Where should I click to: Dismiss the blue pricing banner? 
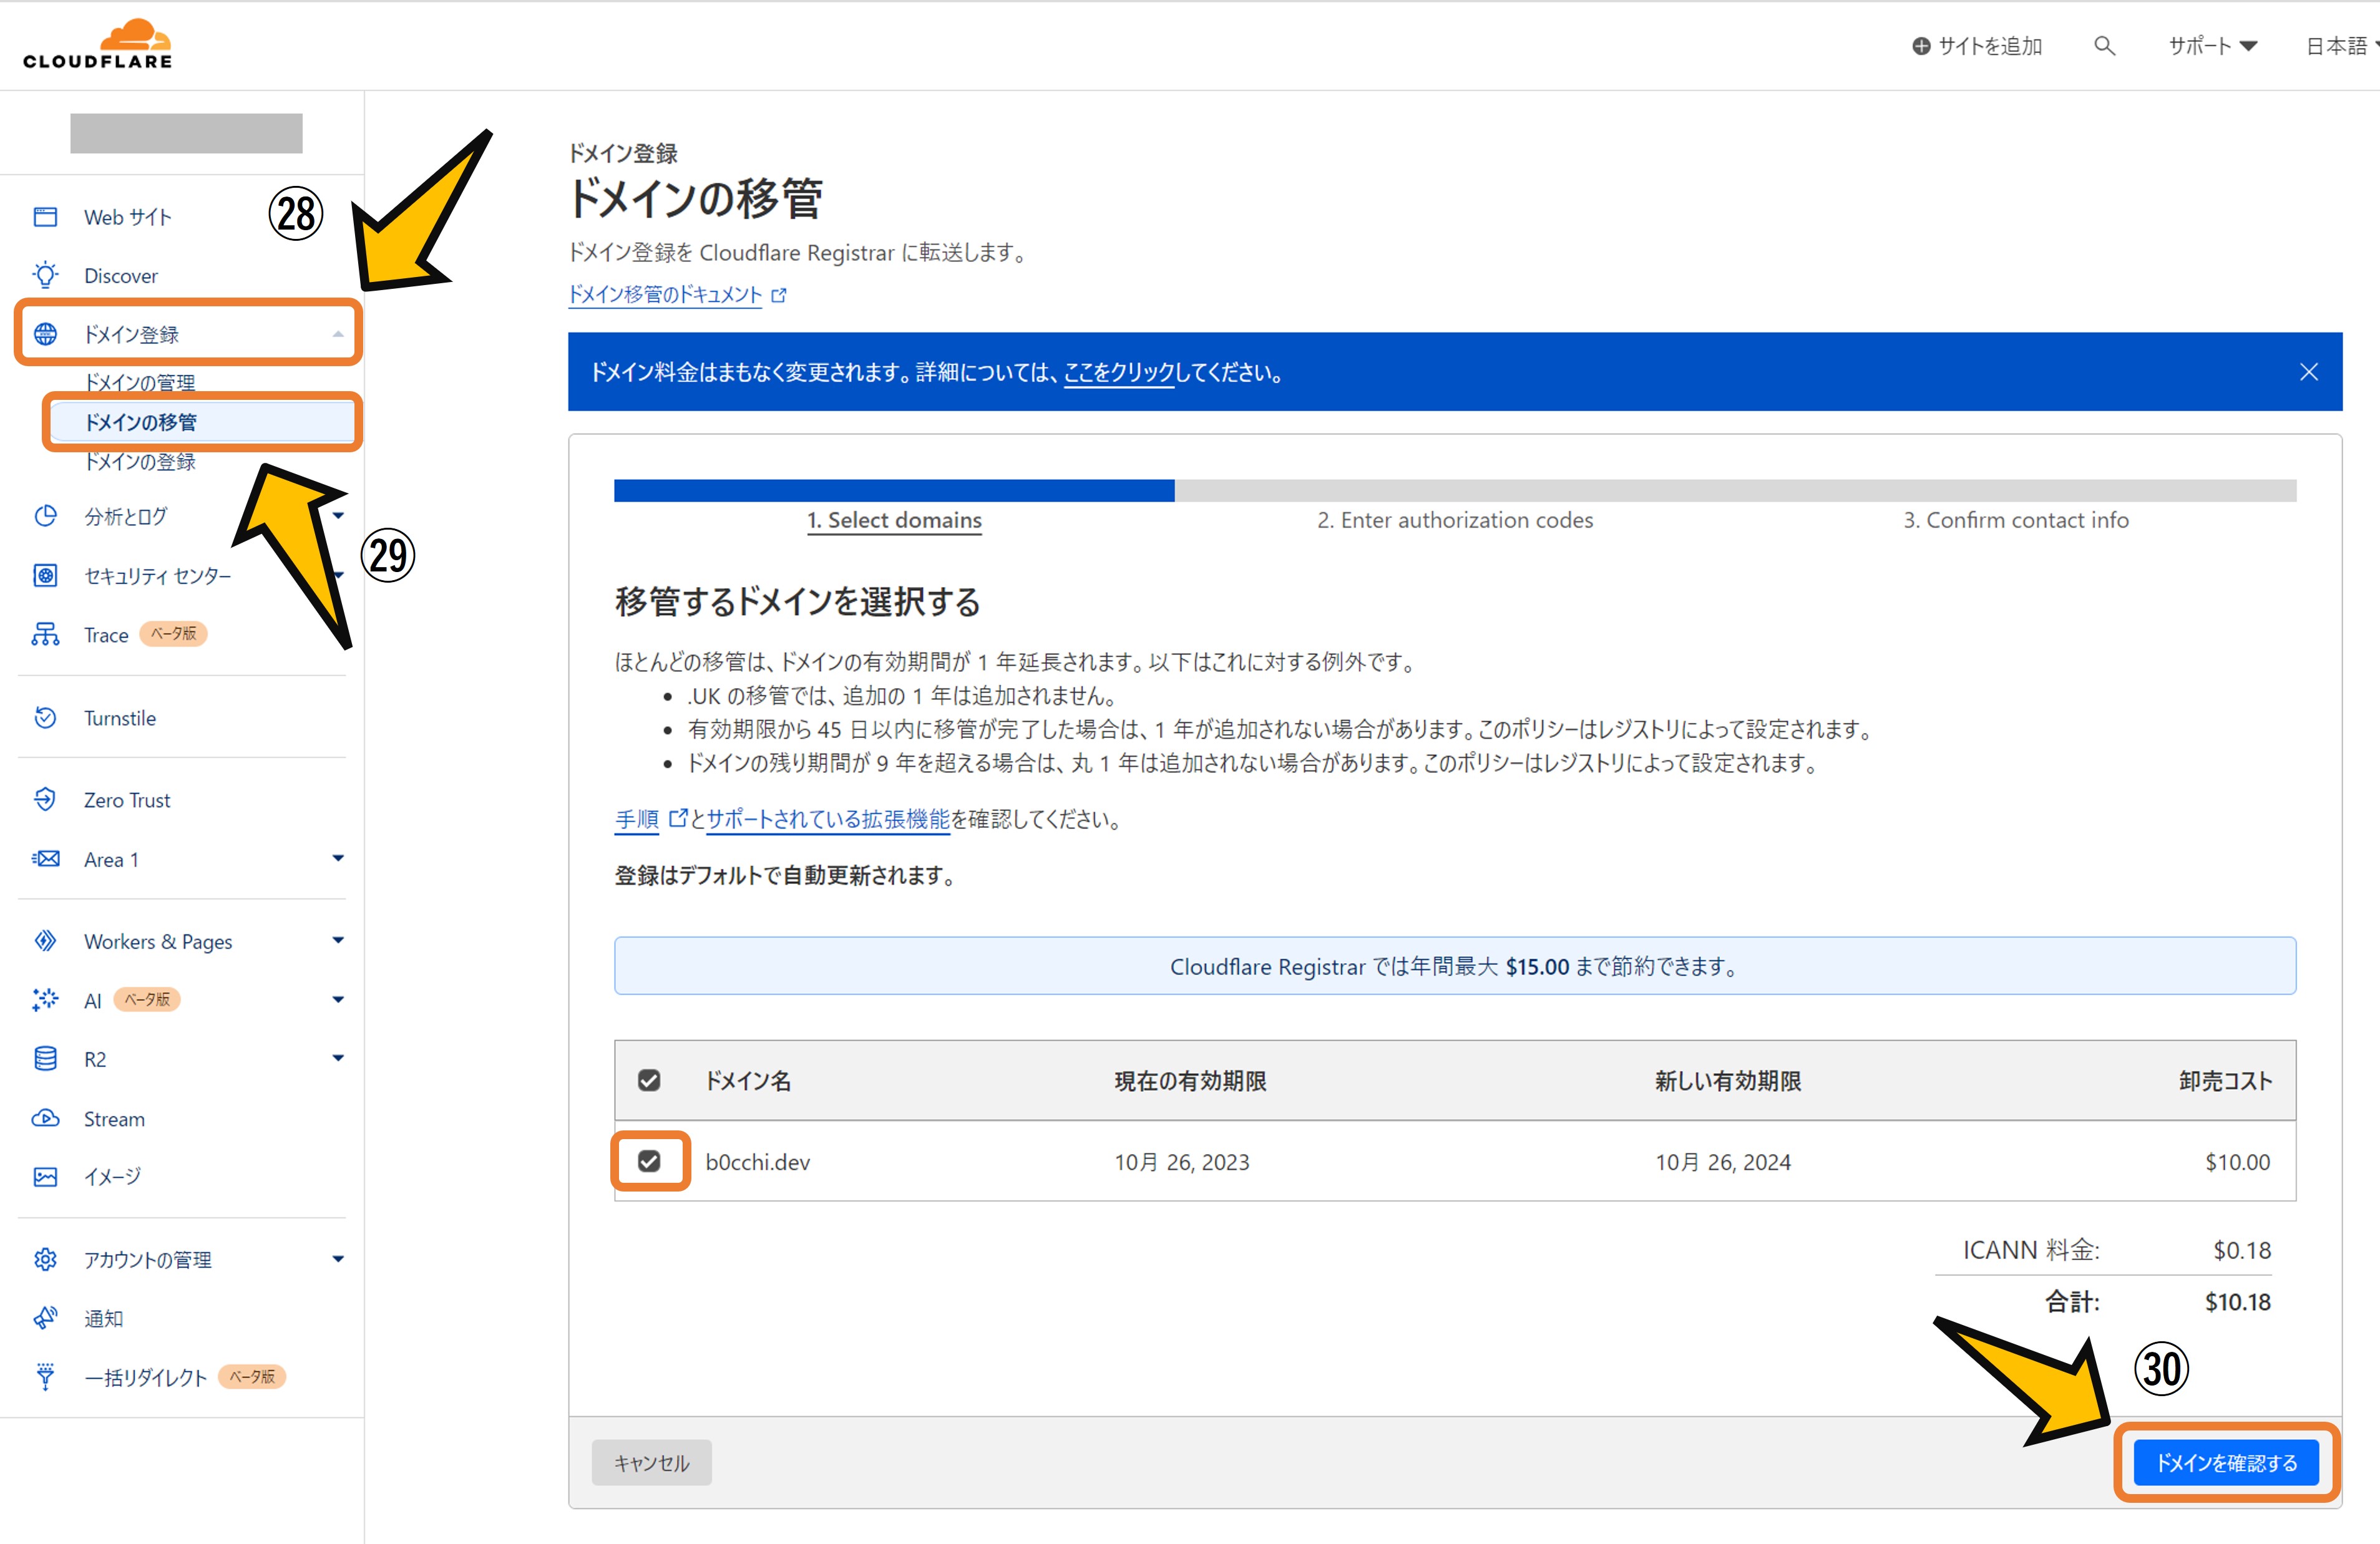click(x=2308, y=372)
